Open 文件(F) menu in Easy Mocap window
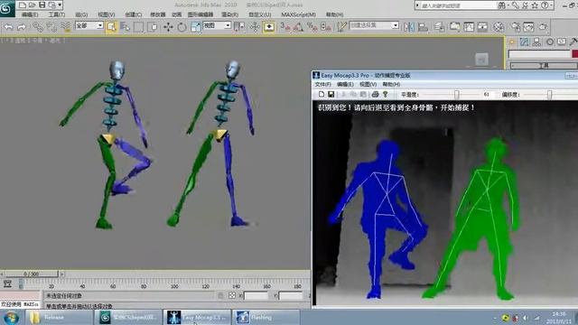 tap(323, 84)
